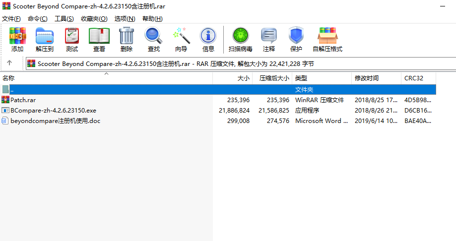Click the 自解压格式 (SFX) icon
The height and width of the screenshot is (241, 456).
327,36
